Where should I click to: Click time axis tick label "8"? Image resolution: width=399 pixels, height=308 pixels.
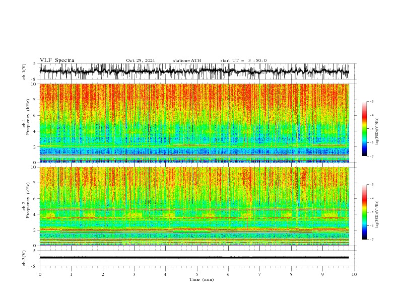291,274
